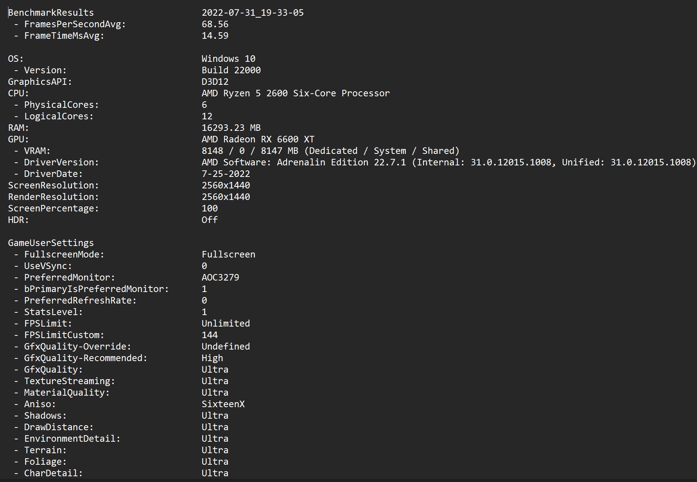
Task: Click the VRAM dedicated/system/shared value line
Action: tap(330, 151)
